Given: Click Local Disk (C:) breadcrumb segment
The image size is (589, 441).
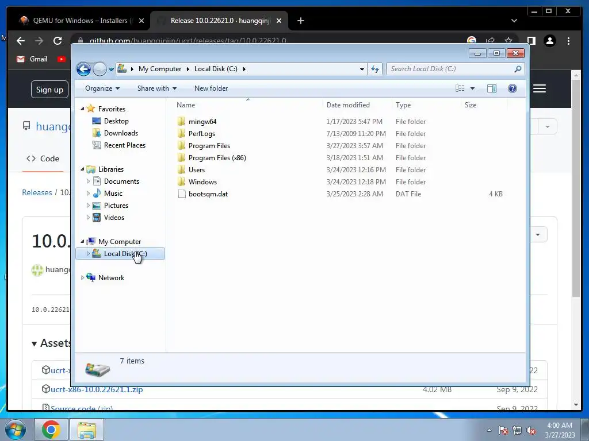Looking at the screenshot, I should (x=216, y=69).
